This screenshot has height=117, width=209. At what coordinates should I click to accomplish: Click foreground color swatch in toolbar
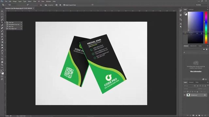click(x=1, y=72)
